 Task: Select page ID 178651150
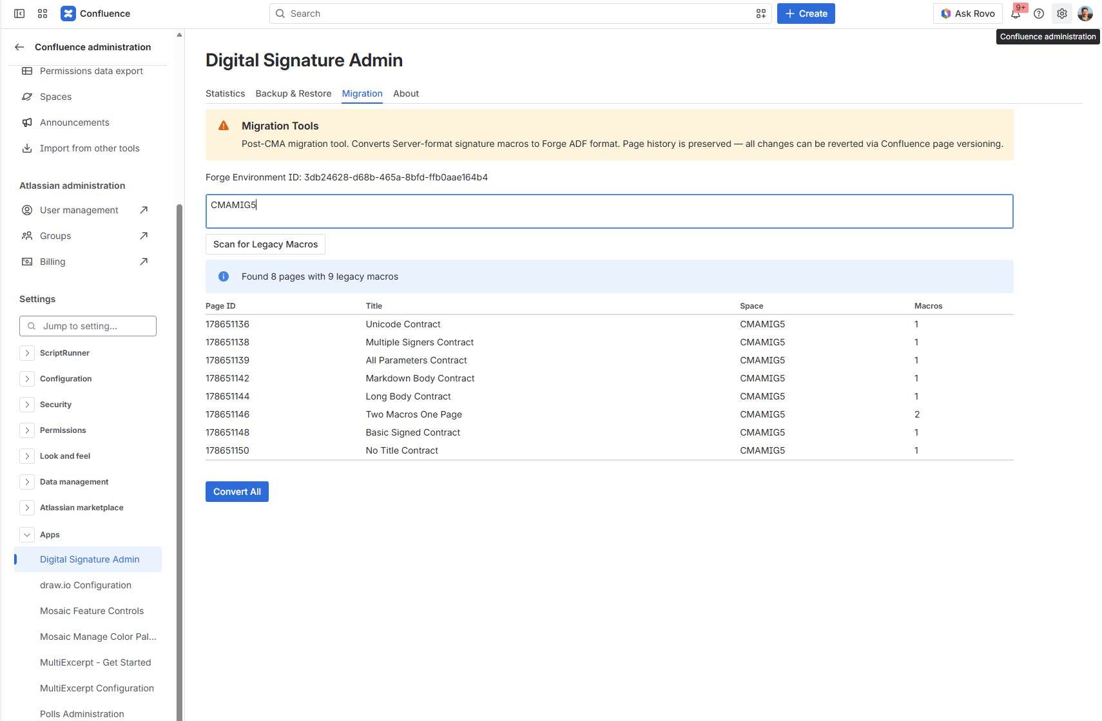(227, 450)
